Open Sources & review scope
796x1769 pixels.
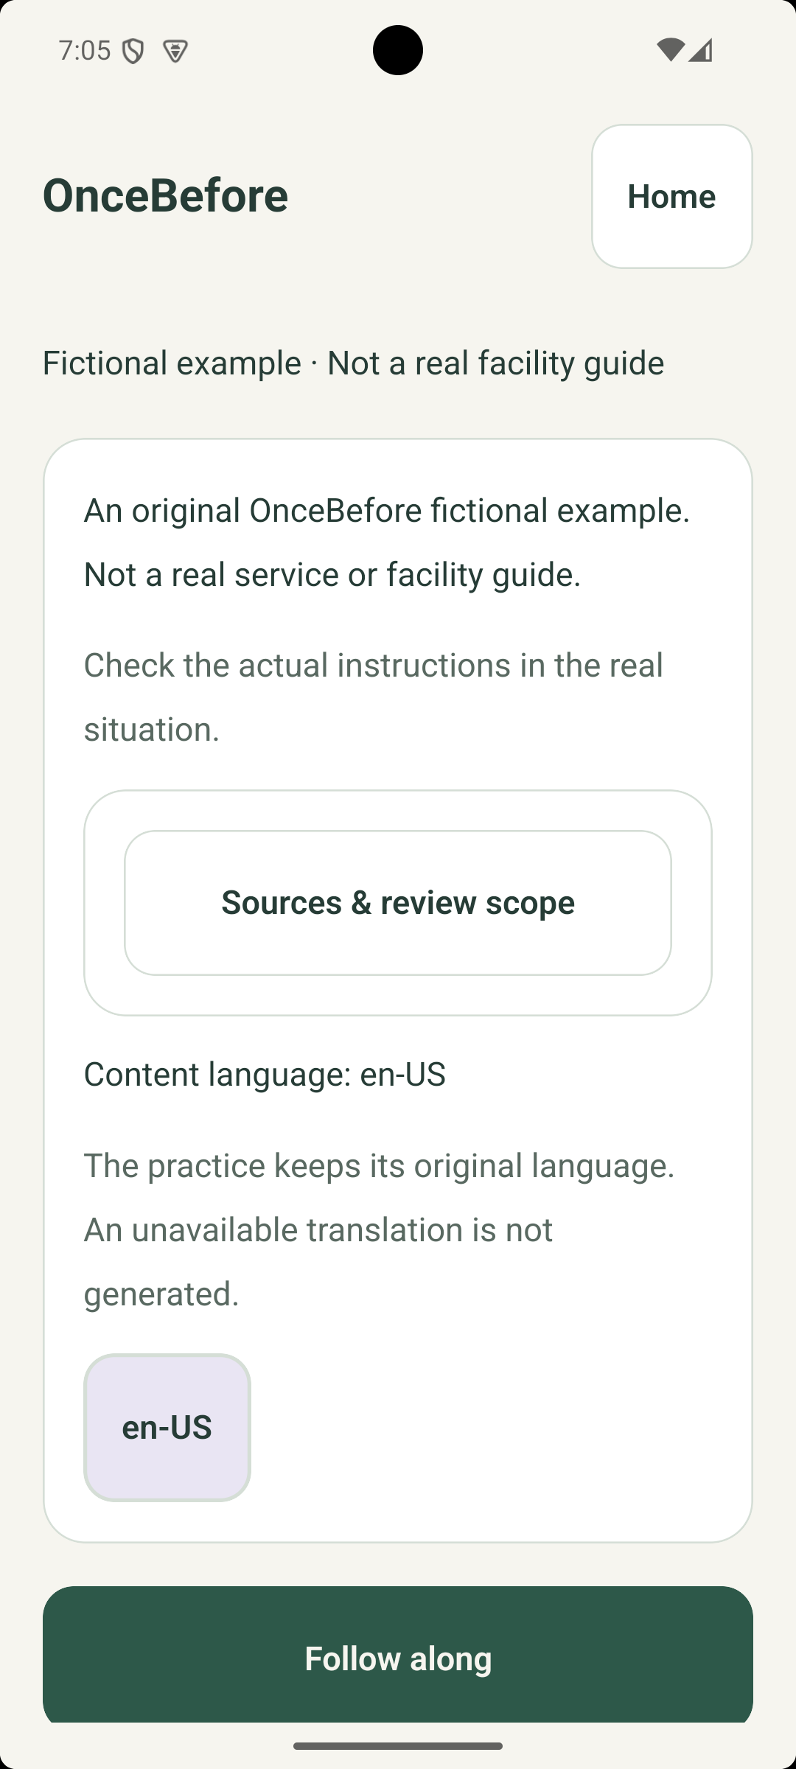pos(398,903)
